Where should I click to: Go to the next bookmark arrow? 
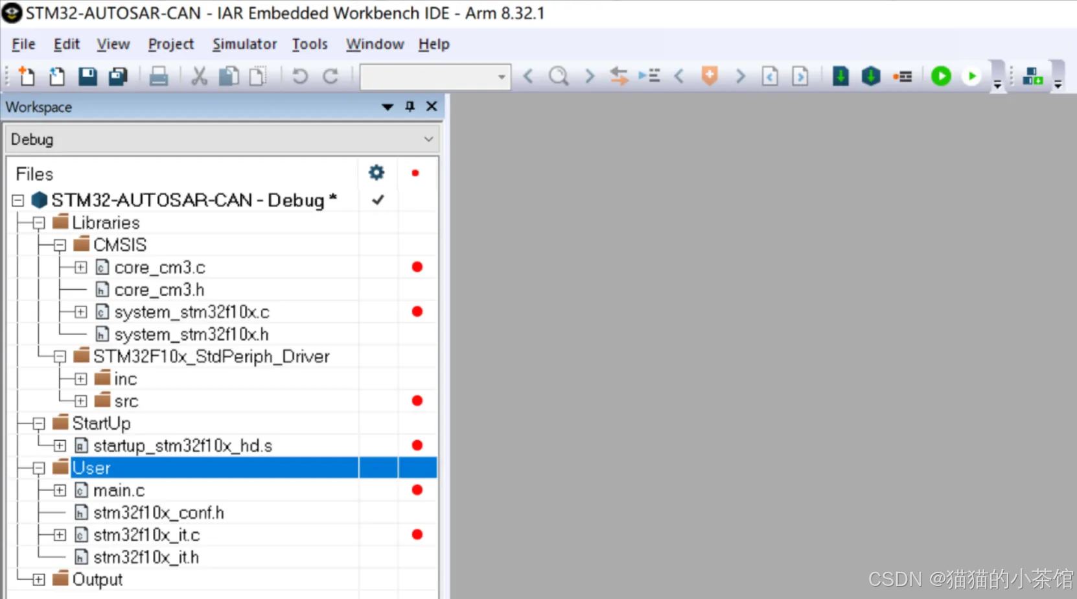[740, 76]
